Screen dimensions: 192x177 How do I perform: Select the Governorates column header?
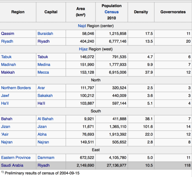tap(173, 12)
